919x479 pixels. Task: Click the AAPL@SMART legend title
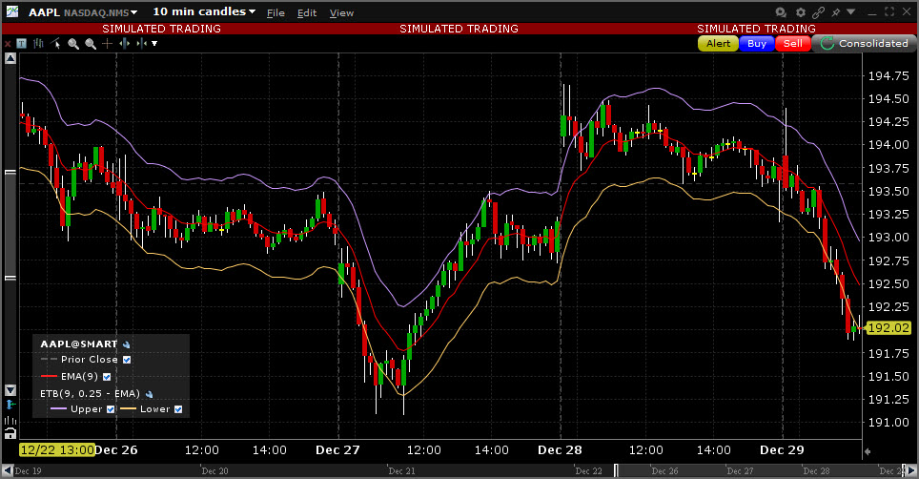(x=78, y=344)
